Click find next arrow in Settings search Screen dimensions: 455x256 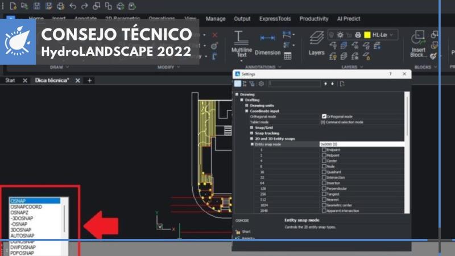(x=333, y=84)
